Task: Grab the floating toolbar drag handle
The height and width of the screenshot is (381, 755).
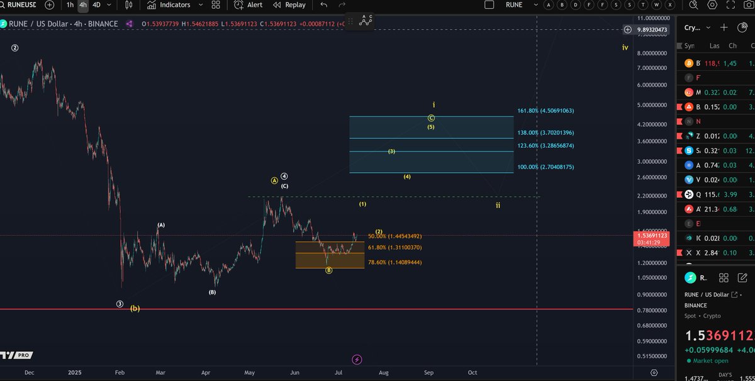Action: 350,21
